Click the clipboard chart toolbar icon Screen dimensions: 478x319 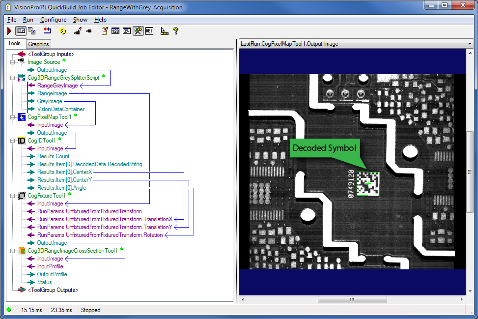click(x=104, y=31)
